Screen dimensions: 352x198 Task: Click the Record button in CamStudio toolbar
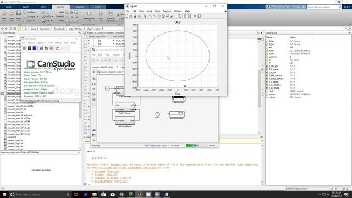pos(24,48)
